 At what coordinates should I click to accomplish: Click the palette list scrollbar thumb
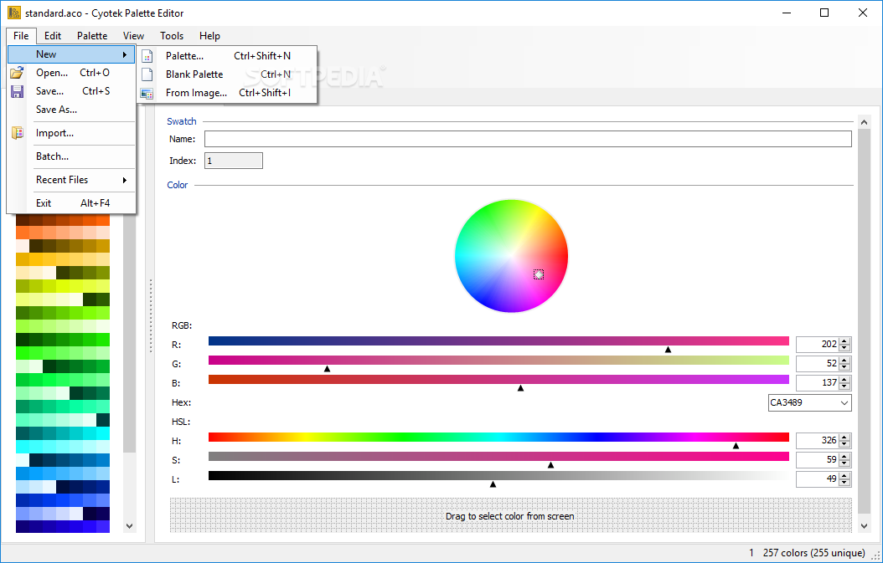(130, 332)
